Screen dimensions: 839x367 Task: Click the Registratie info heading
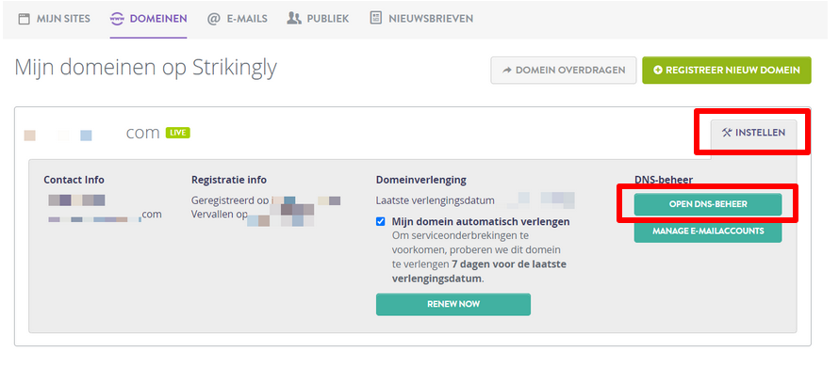229,180
